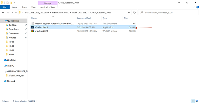Open the Share ribbon tab
This screenshot has height=103, width=200.
point(24,7)
